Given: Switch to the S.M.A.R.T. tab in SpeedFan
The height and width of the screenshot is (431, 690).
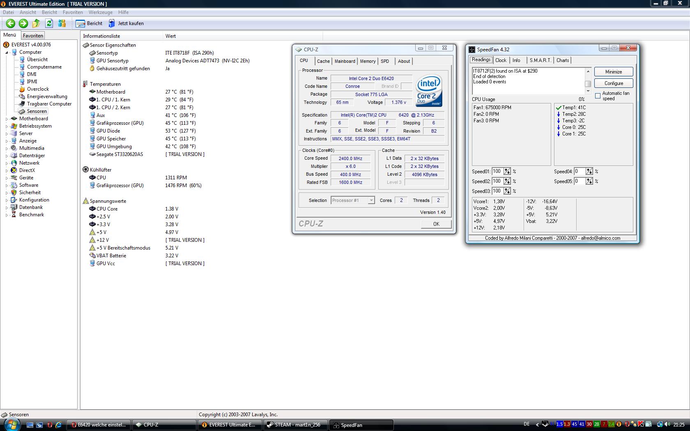Looking at the screenshot, I should (x=540, y=60).
